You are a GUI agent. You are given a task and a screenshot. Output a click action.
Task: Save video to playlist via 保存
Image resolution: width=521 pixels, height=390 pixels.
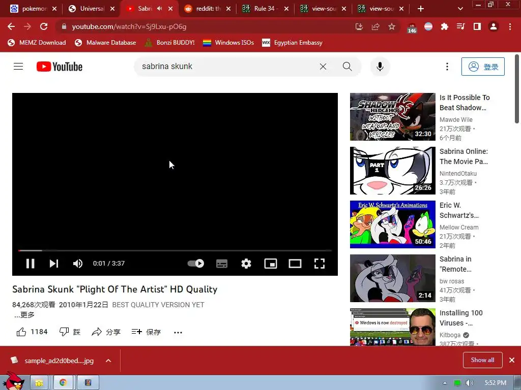(146, 332)
